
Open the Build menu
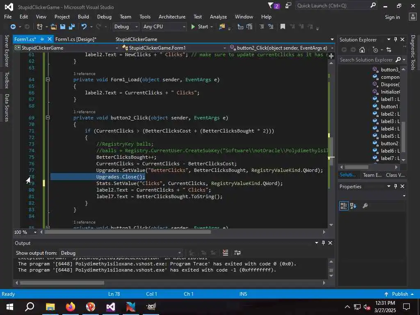pos(83,16)
